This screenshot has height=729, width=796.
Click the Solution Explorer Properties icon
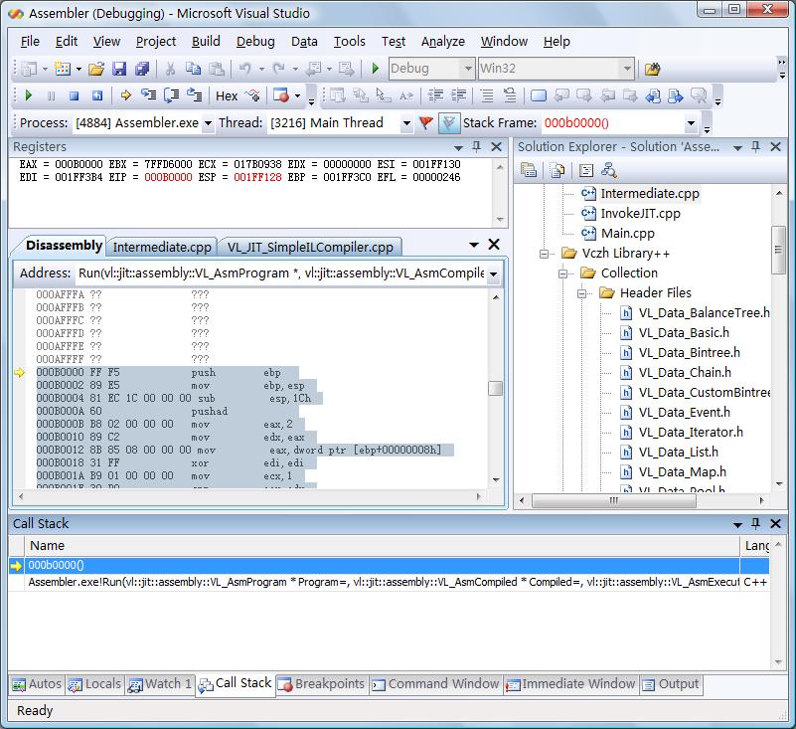click(x=530, y=170)
